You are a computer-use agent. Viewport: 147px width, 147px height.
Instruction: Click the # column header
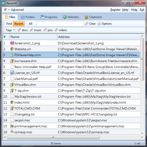[6, 37]
